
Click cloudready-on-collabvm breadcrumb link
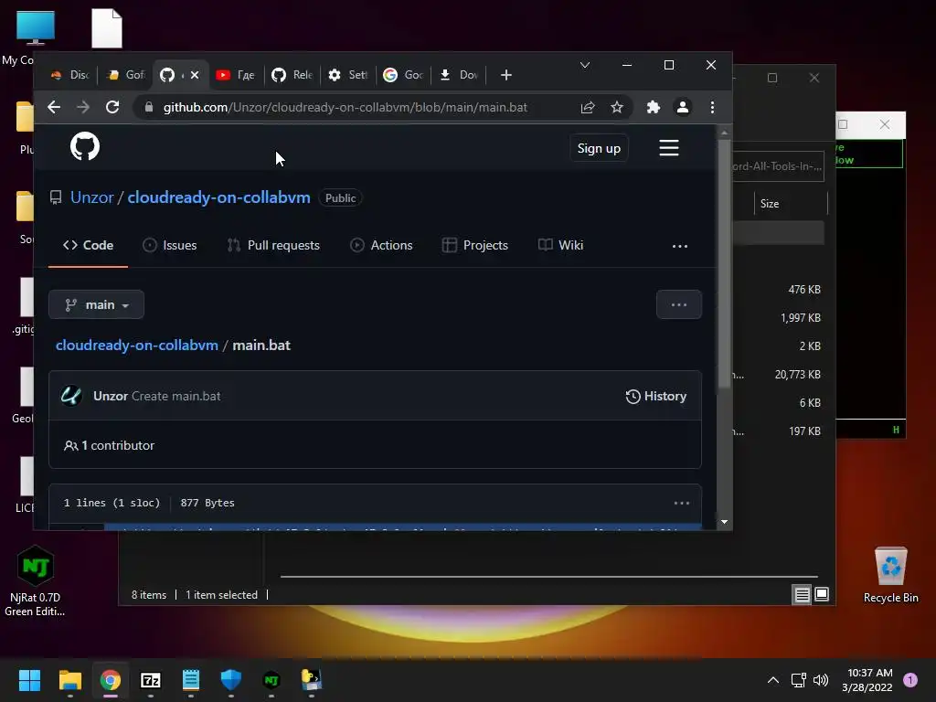point(137,346)
